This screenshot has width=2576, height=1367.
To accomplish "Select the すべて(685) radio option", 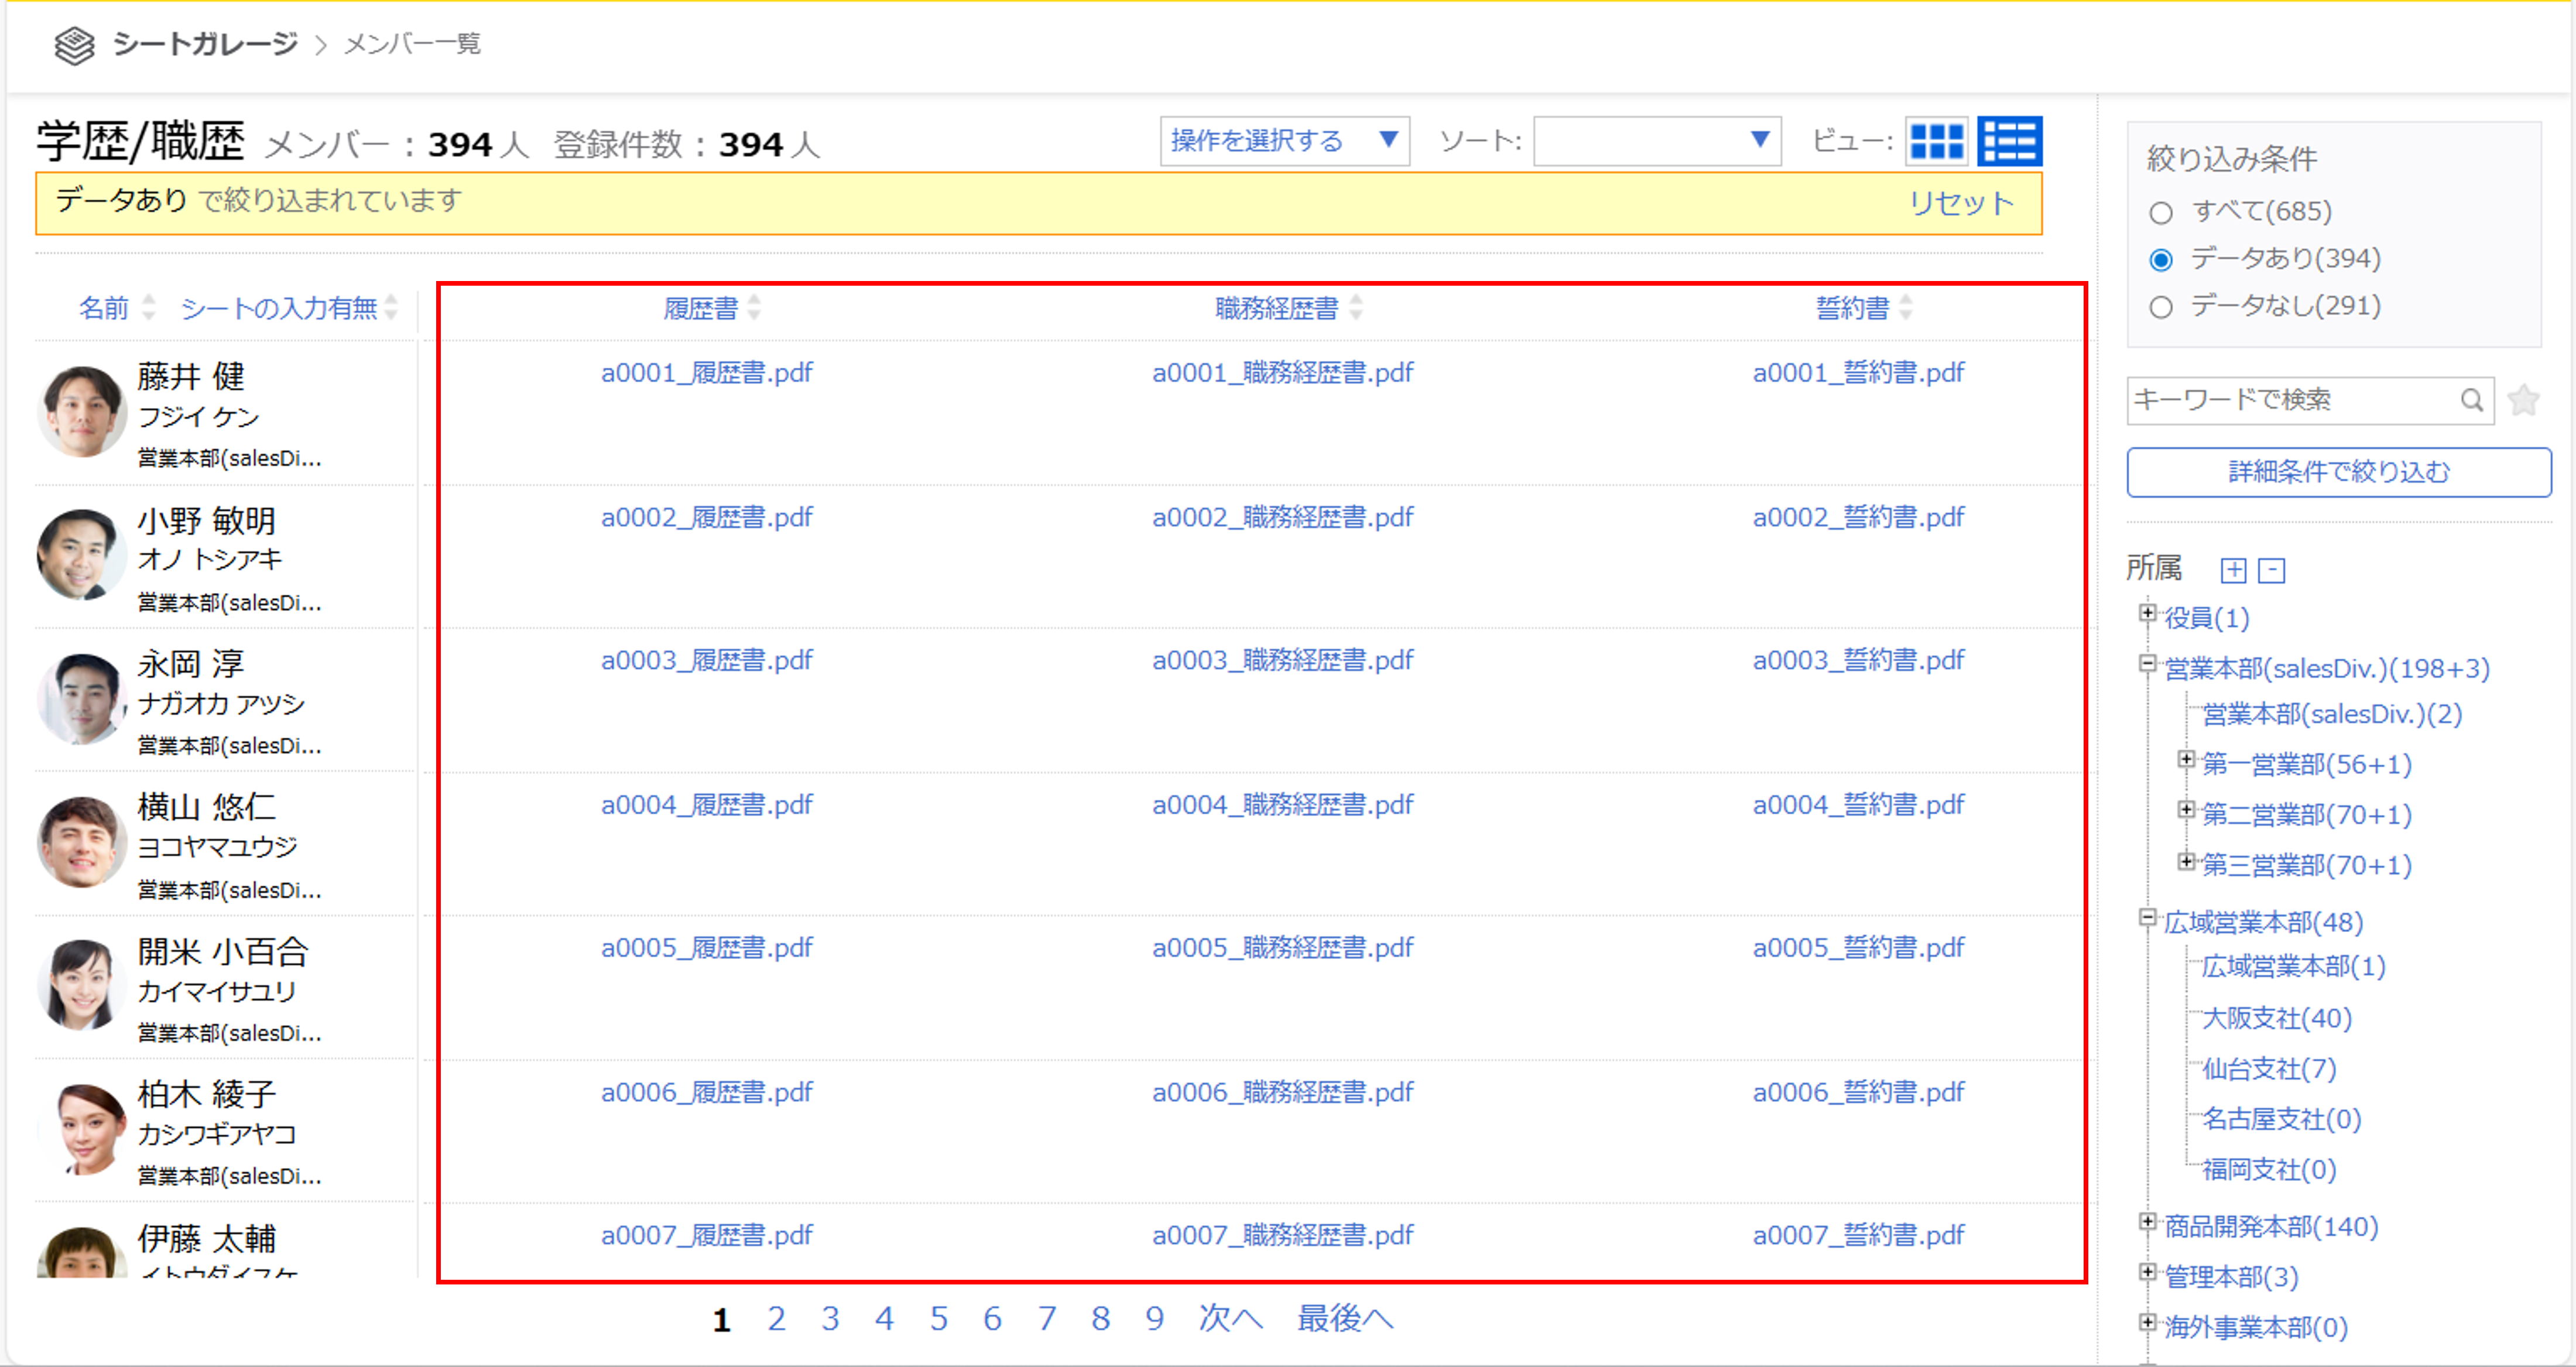I will click(2161, 213).
